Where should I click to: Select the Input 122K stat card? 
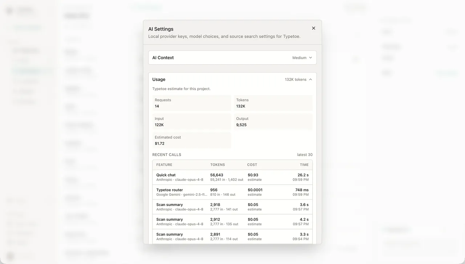[192, 122]
